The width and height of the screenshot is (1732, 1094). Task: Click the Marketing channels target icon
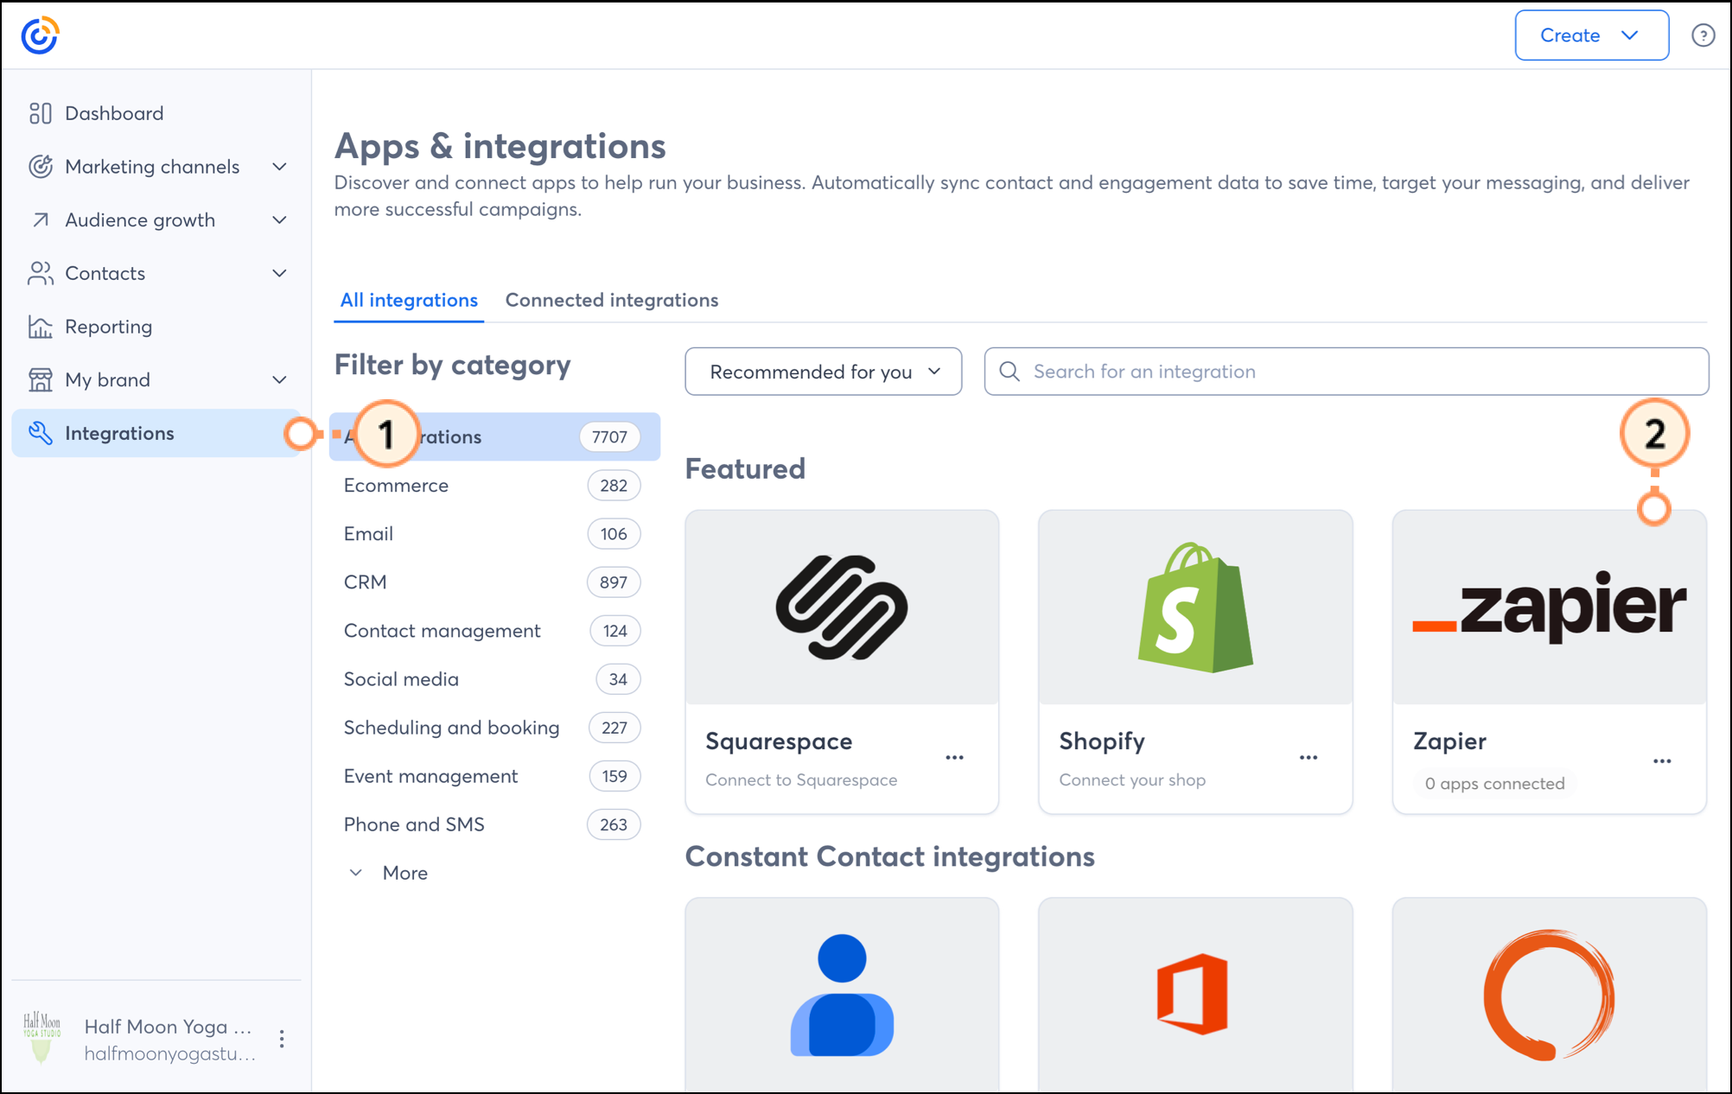(x=40, y=167)
